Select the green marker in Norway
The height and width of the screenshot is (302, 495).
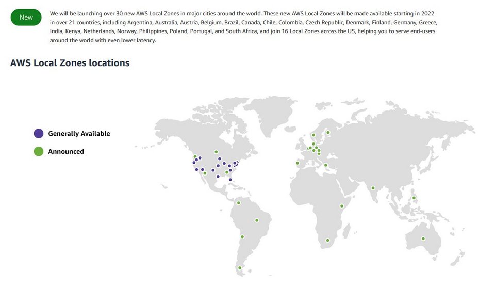tap(313, 135)
